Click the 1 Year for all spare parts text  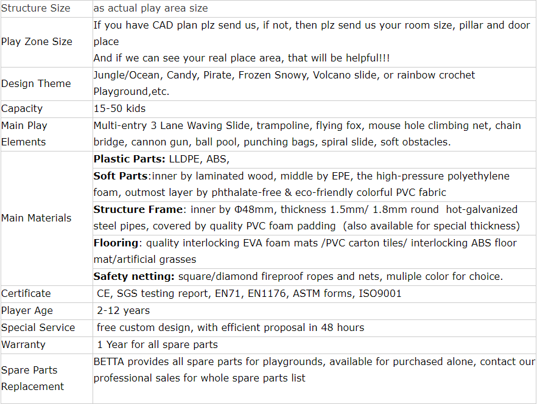157,345
